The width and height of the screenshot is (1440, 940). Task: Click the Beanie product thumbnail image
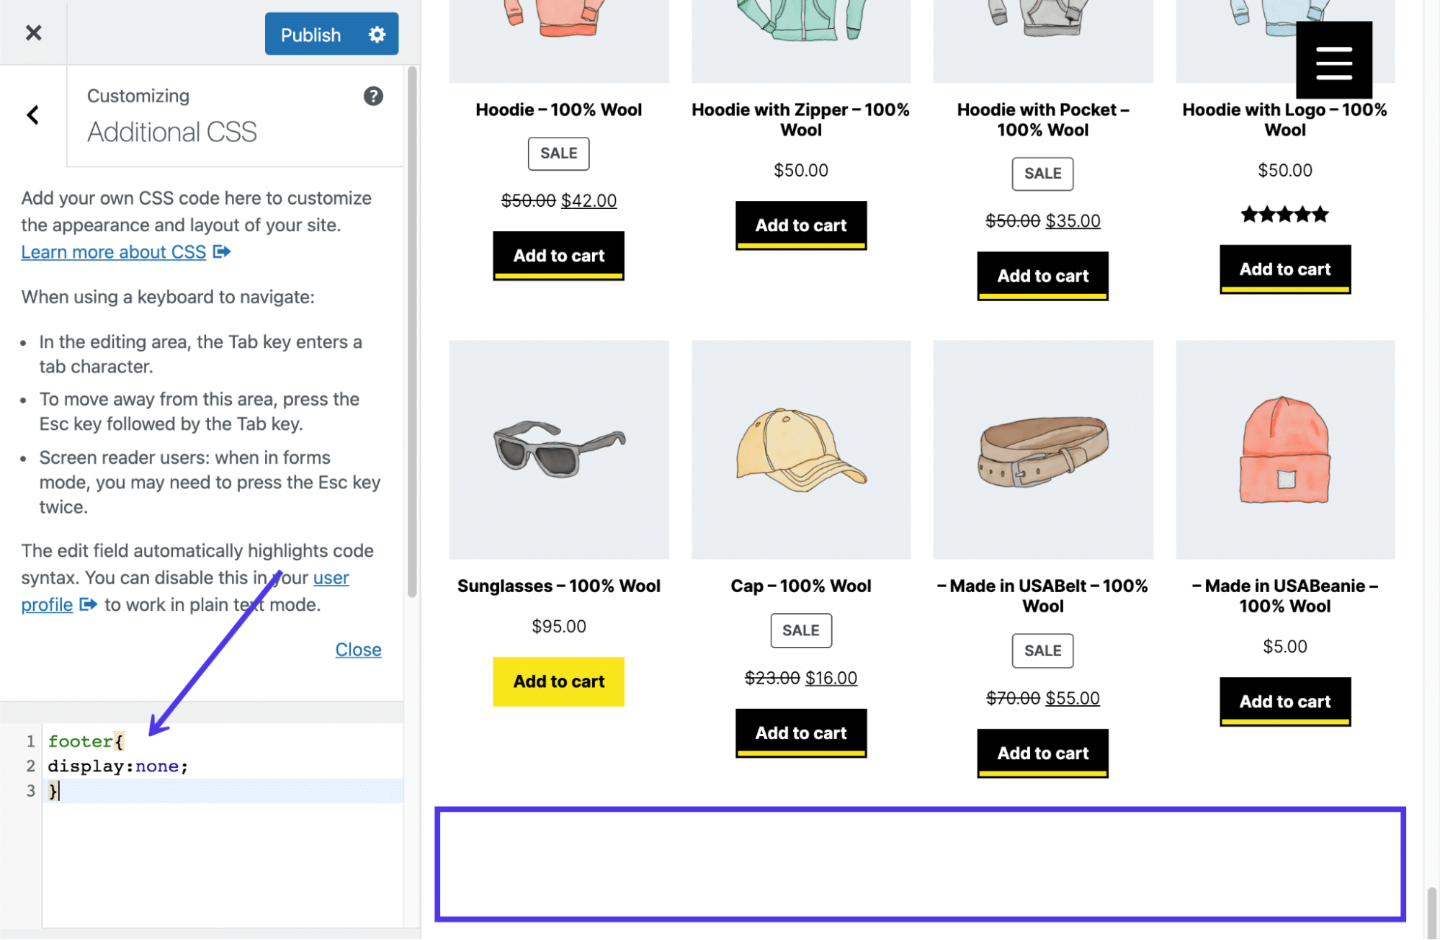pyautogui.click(x=1284, y=449)
